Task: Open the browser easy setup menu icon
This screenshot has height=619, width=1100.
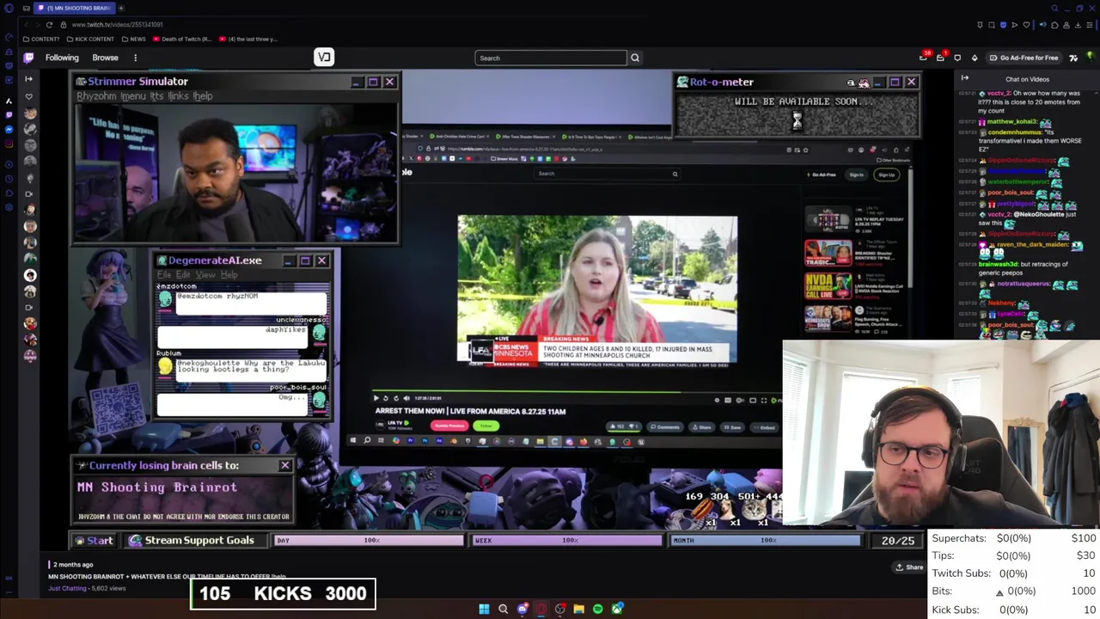Action: click(x=1090, y=25)
